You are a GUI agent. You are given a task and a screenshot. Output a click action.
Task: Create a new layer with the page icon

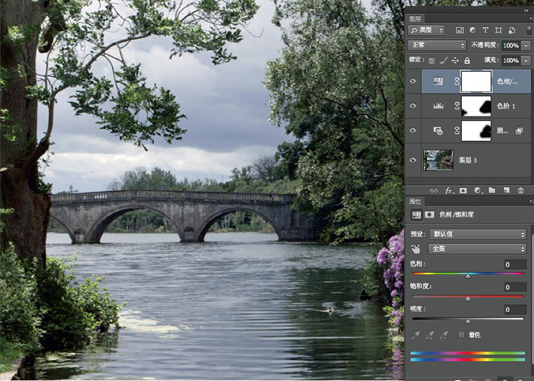(x=506, y=190)
